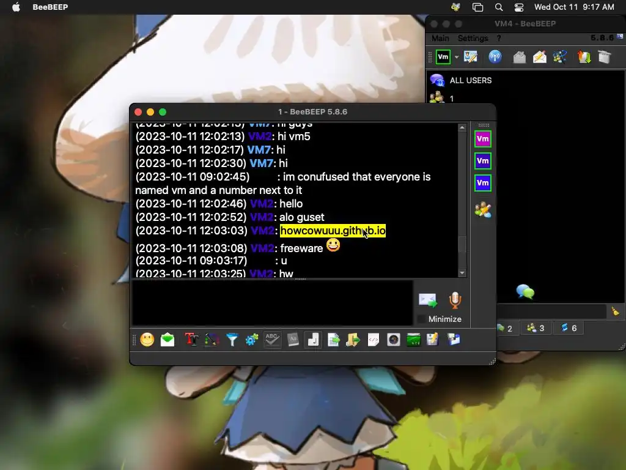Screen dimensions: 626x470
Task: Click the edit group members icon
Action: click(483, 210)
